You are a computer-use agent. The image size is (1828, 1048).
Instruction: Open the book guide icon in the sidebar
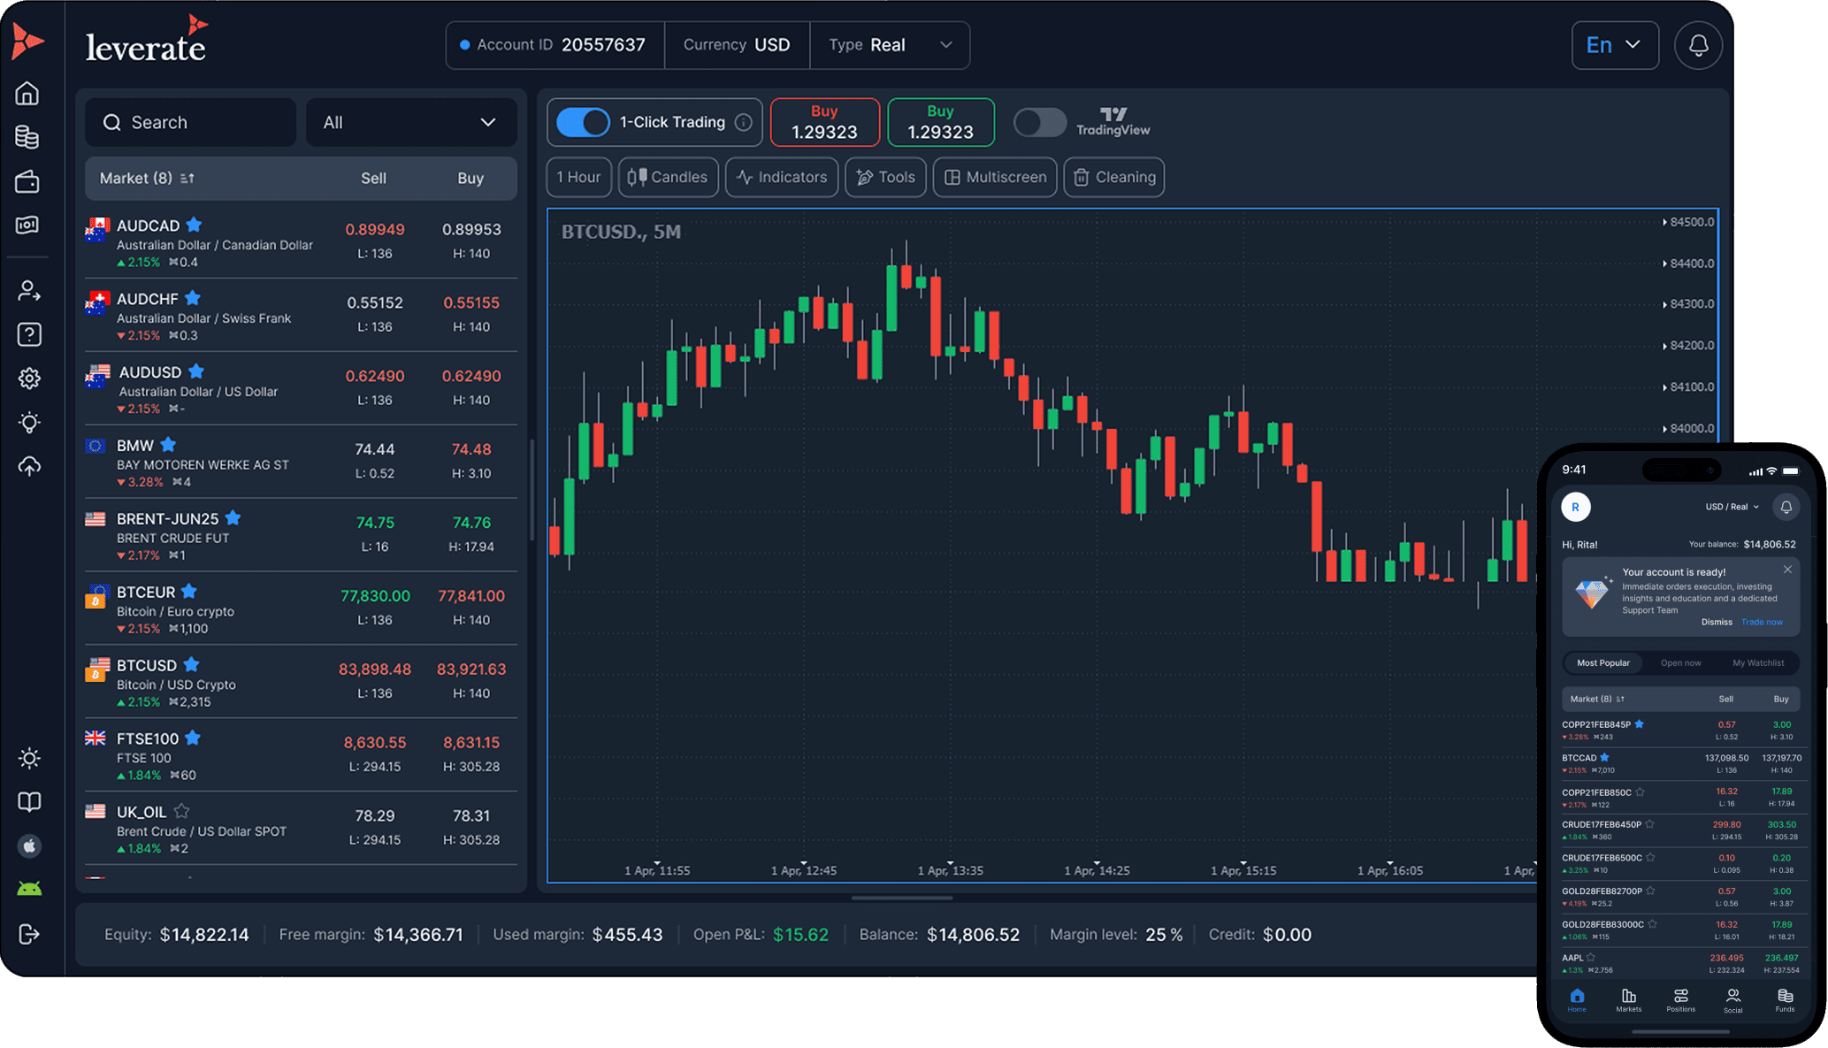[x=29, y=802]
